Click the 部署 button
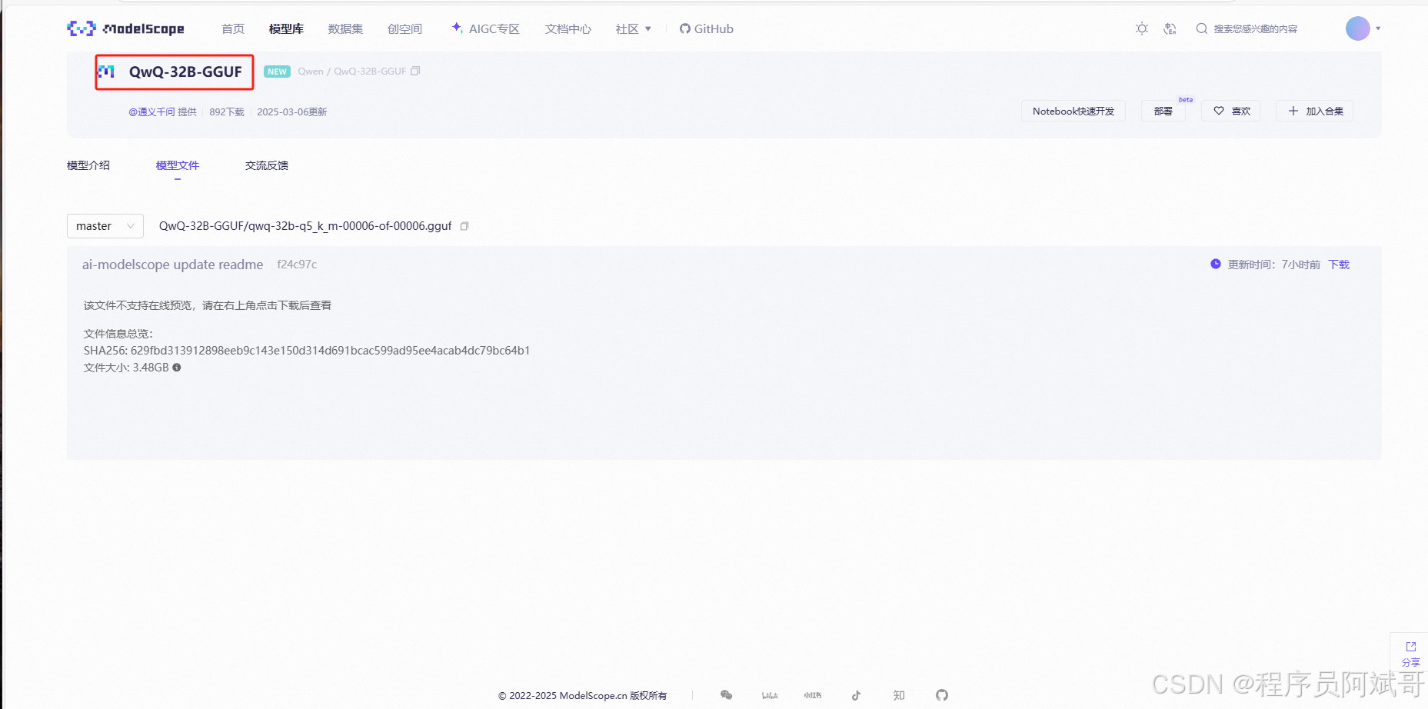The image size is (1428, 709). (1163, 111)
